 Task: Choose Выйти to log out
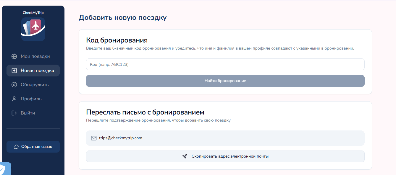tap(33, 113)
